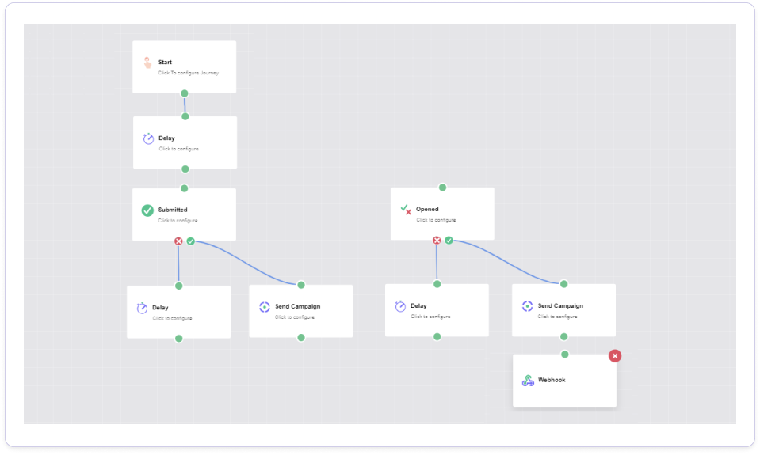Click the stopwatch icon of the Delay node under Opened
Viewport: 760px width, 455px height.
(400, 306)
